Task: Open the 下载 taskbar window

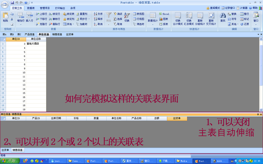Action: click(165, 161)
